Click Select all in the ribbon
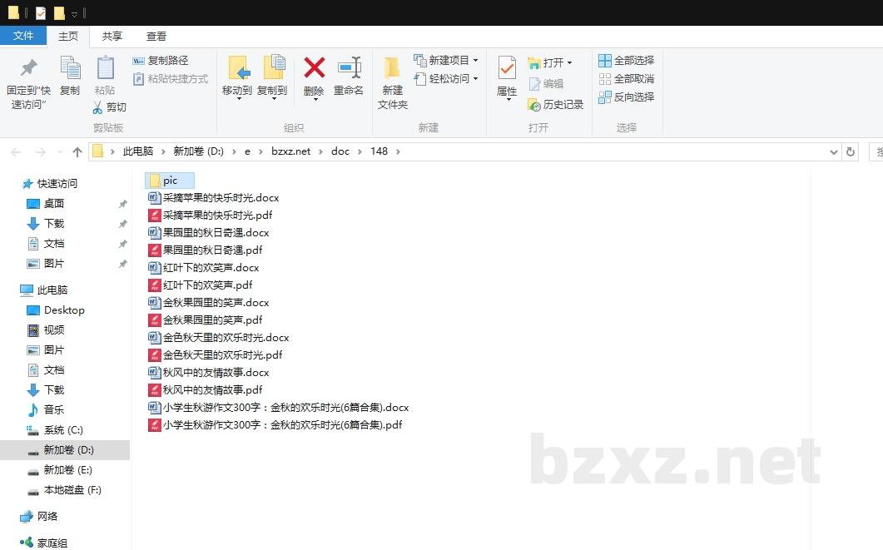The width and height of the screenshot is (883, 550). click(627, 61)
